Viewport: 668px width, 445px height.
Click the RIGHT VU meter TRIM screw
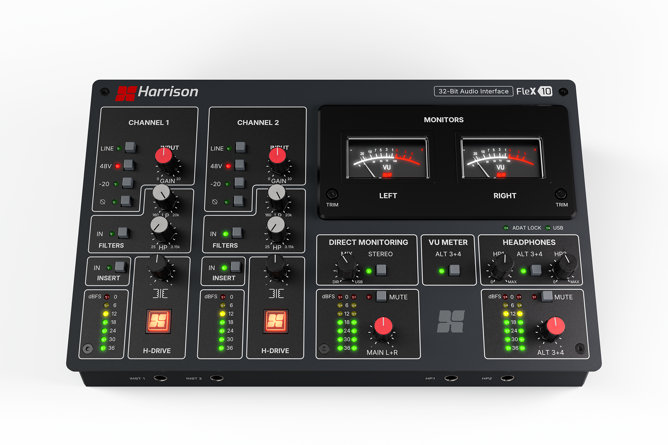point(561,194)
